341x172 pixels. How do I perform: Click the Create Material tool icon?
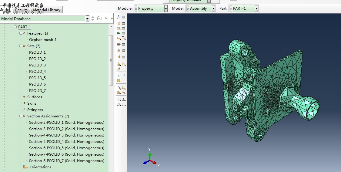point(119,17)
